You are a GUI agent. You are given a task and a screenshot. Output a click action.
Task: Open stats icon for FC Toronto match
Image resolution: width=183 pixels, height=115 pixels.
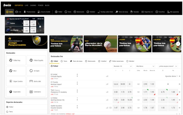click(x=107, y=84)
